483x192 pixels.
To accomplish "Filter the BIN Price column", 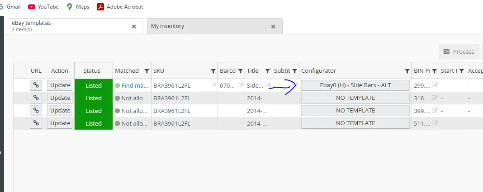I will 434,71.
